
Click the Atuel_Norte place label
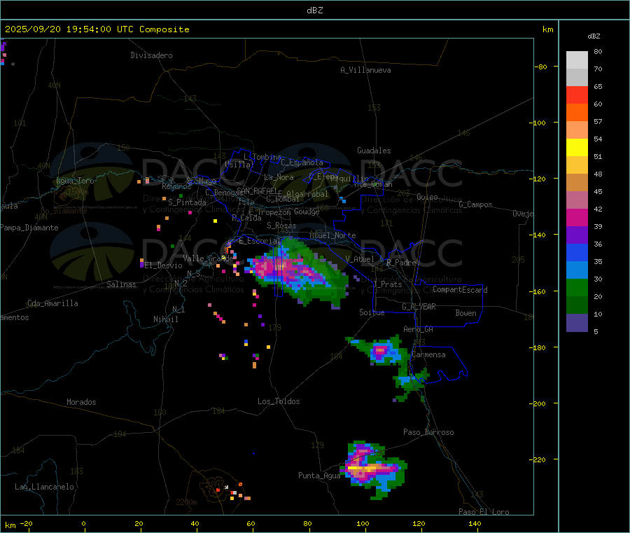[332, 235]
